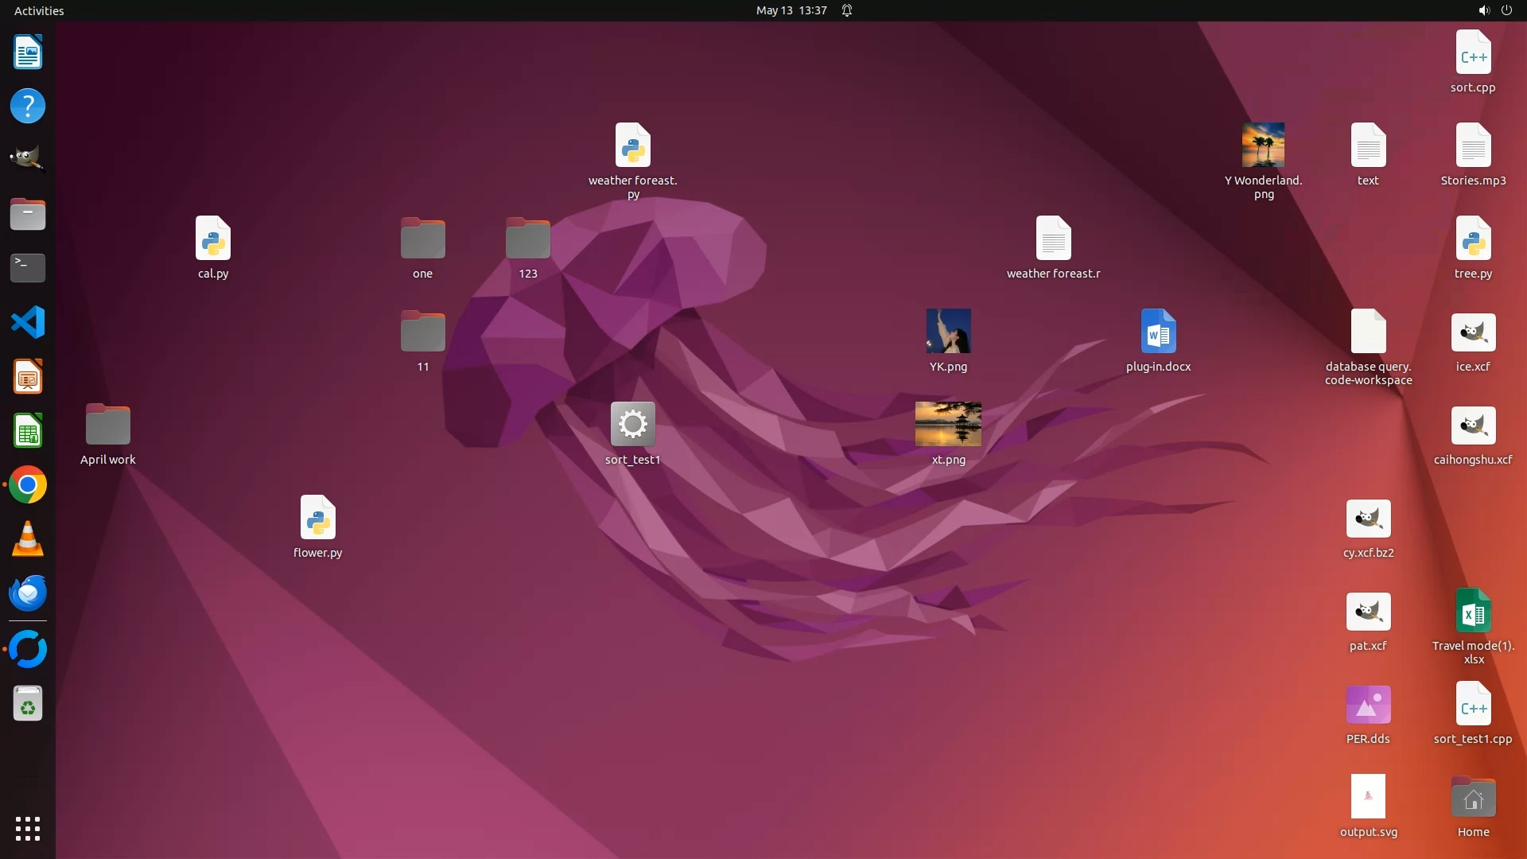Click the volume speaker indicator
The image size is (1527, 859).
(1483, 10)
